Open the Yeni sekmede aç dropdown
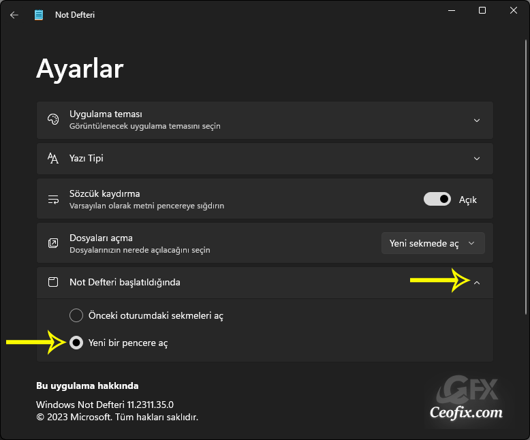Viewport: 530px width, 440px height. pyautogui.click(x=433, y=243)
